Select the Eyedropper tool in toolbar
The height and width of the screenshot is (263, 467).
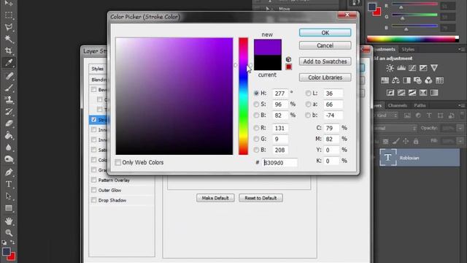9,63
